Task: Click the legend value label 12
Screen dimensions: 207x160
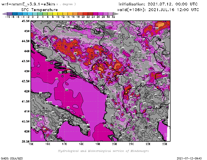Action: tap(63, 17)
